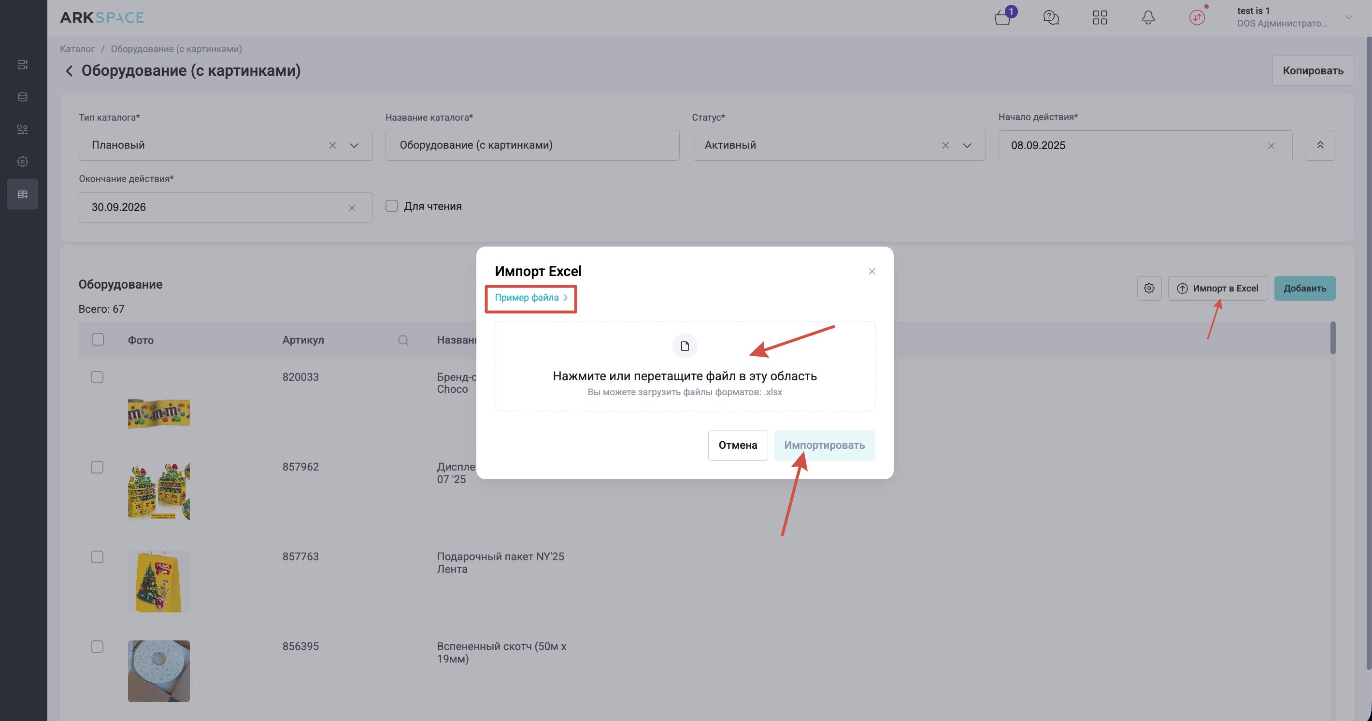This screenshot has width=1372, height=721.
Task: Expand the "Тип каталога" dropdown
Action: [x=354, y=145]
